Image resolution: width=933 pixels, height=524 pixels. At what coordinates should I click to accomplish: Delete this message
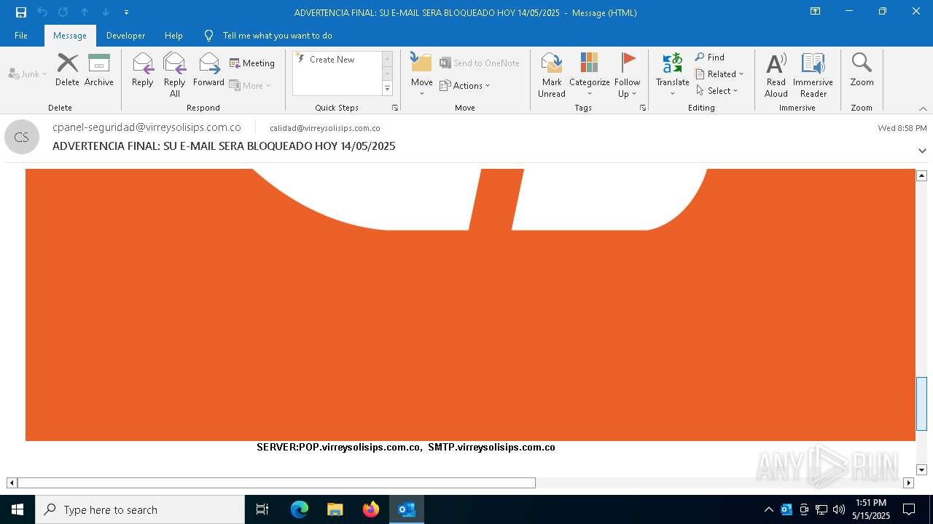pyautogui.click(x=67, y=70)
